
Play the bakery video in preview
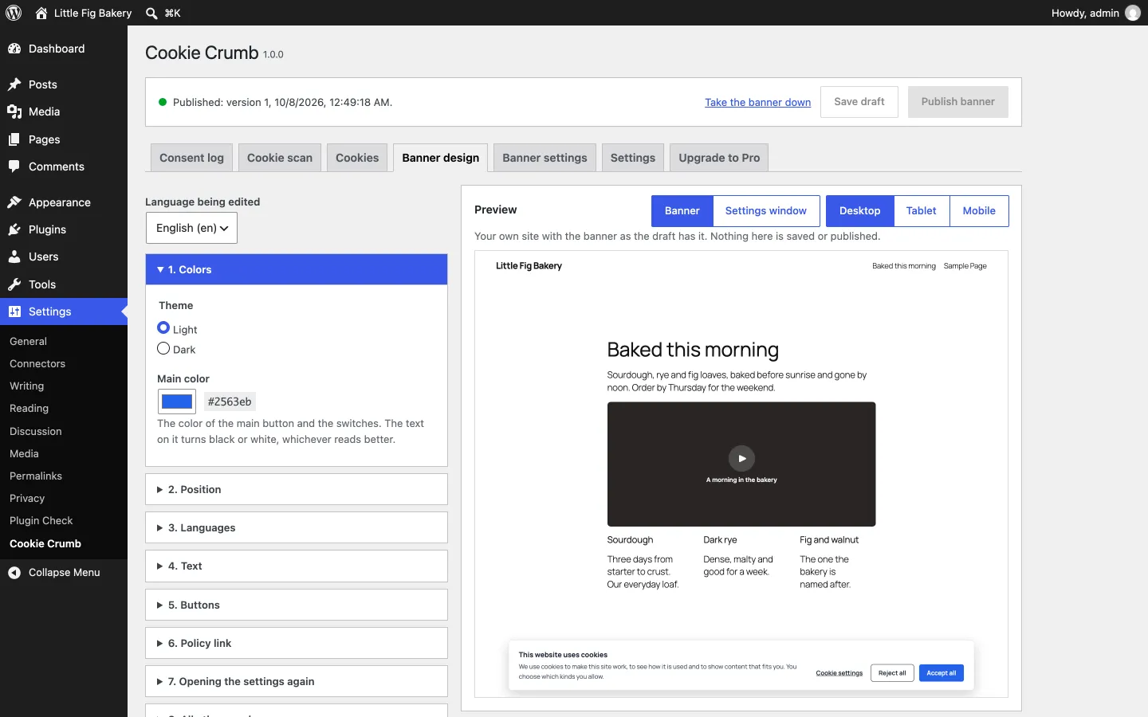[x=741, y=458]
